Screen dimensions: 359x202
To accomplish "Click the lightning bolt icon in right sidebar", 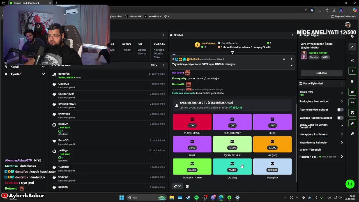I will click(x=352, y=71).
